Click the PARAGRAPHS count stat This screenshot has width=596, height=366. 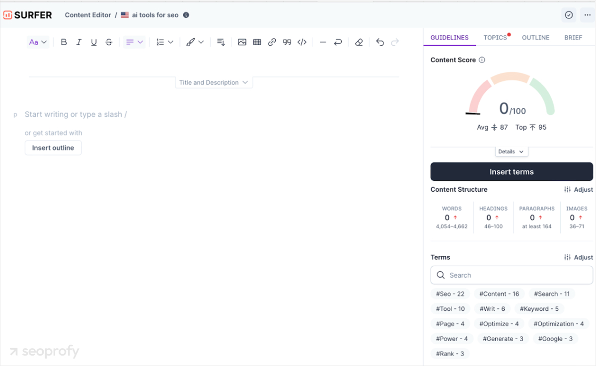click(536, 218)
